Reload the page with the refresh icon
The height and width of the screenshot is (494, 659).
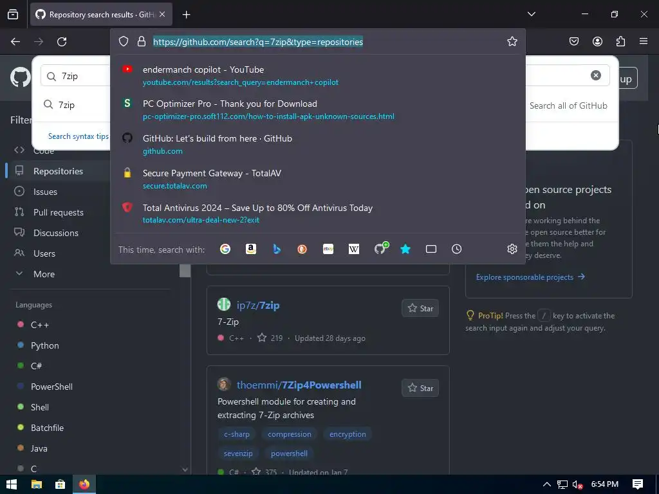(62, 42)
